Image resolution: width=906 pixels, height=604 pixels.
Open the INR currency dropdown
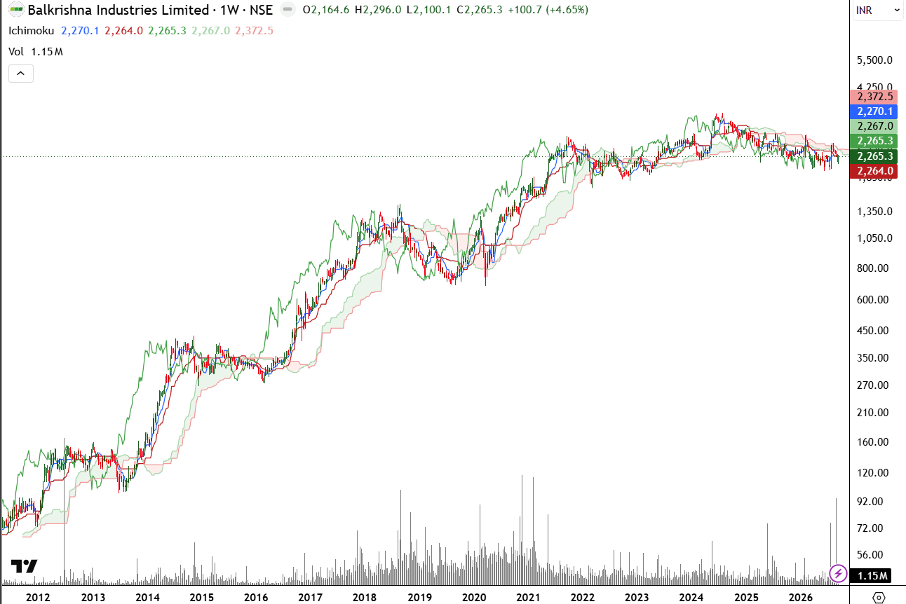coord(878,10)
